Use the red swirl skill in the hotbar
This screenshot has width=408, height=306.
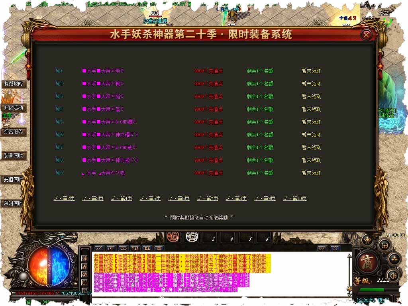tap(173, 237)
